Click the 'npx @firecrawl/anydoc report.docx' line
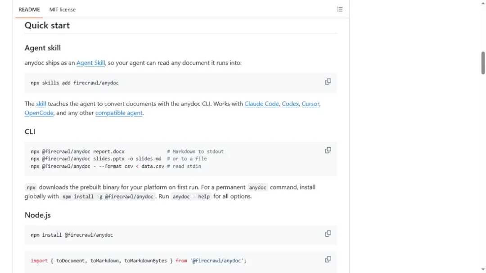This screenshot has width=486, height=273. pos(77,151)
